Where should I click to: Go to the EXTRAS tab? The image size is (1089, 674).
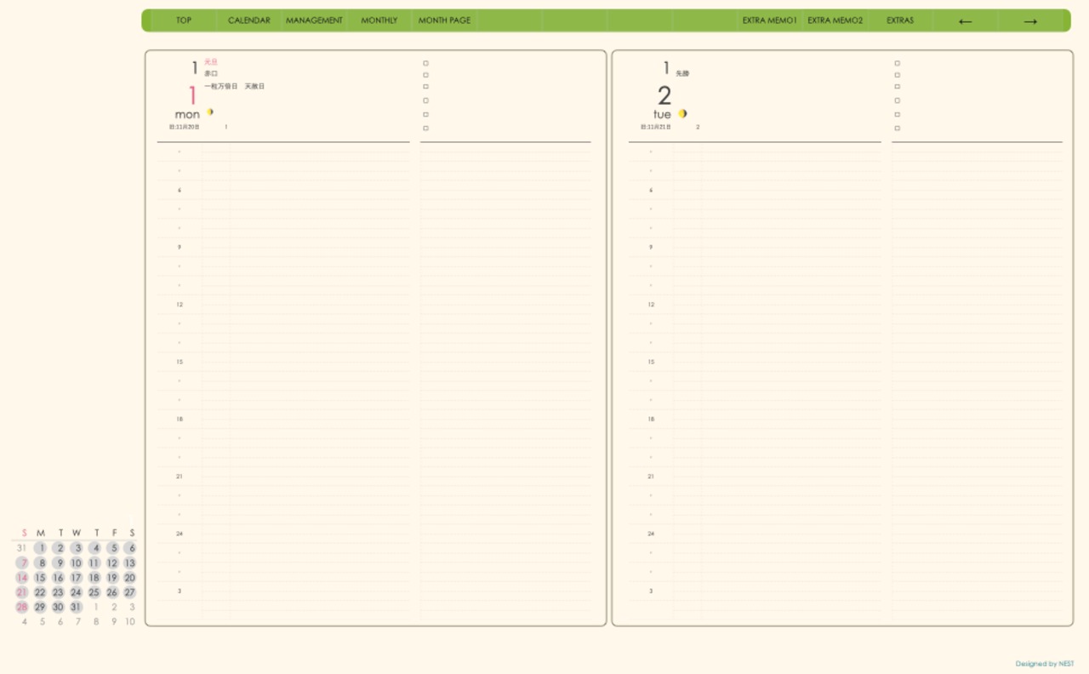tap(900, 20)
